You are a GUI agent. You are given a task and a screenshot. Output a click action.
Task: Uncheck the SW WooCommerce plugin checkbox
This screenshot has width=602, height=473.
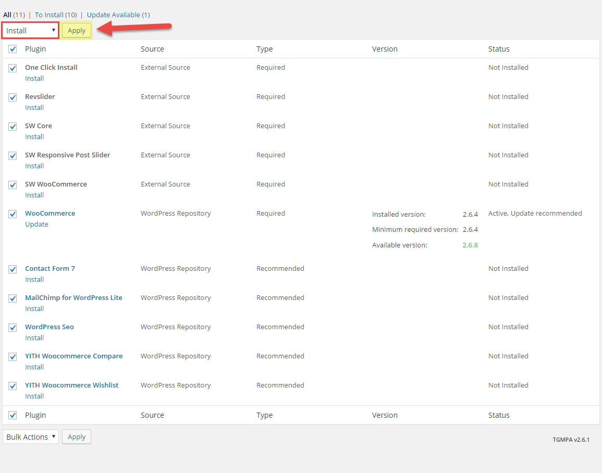coord(13,185)
